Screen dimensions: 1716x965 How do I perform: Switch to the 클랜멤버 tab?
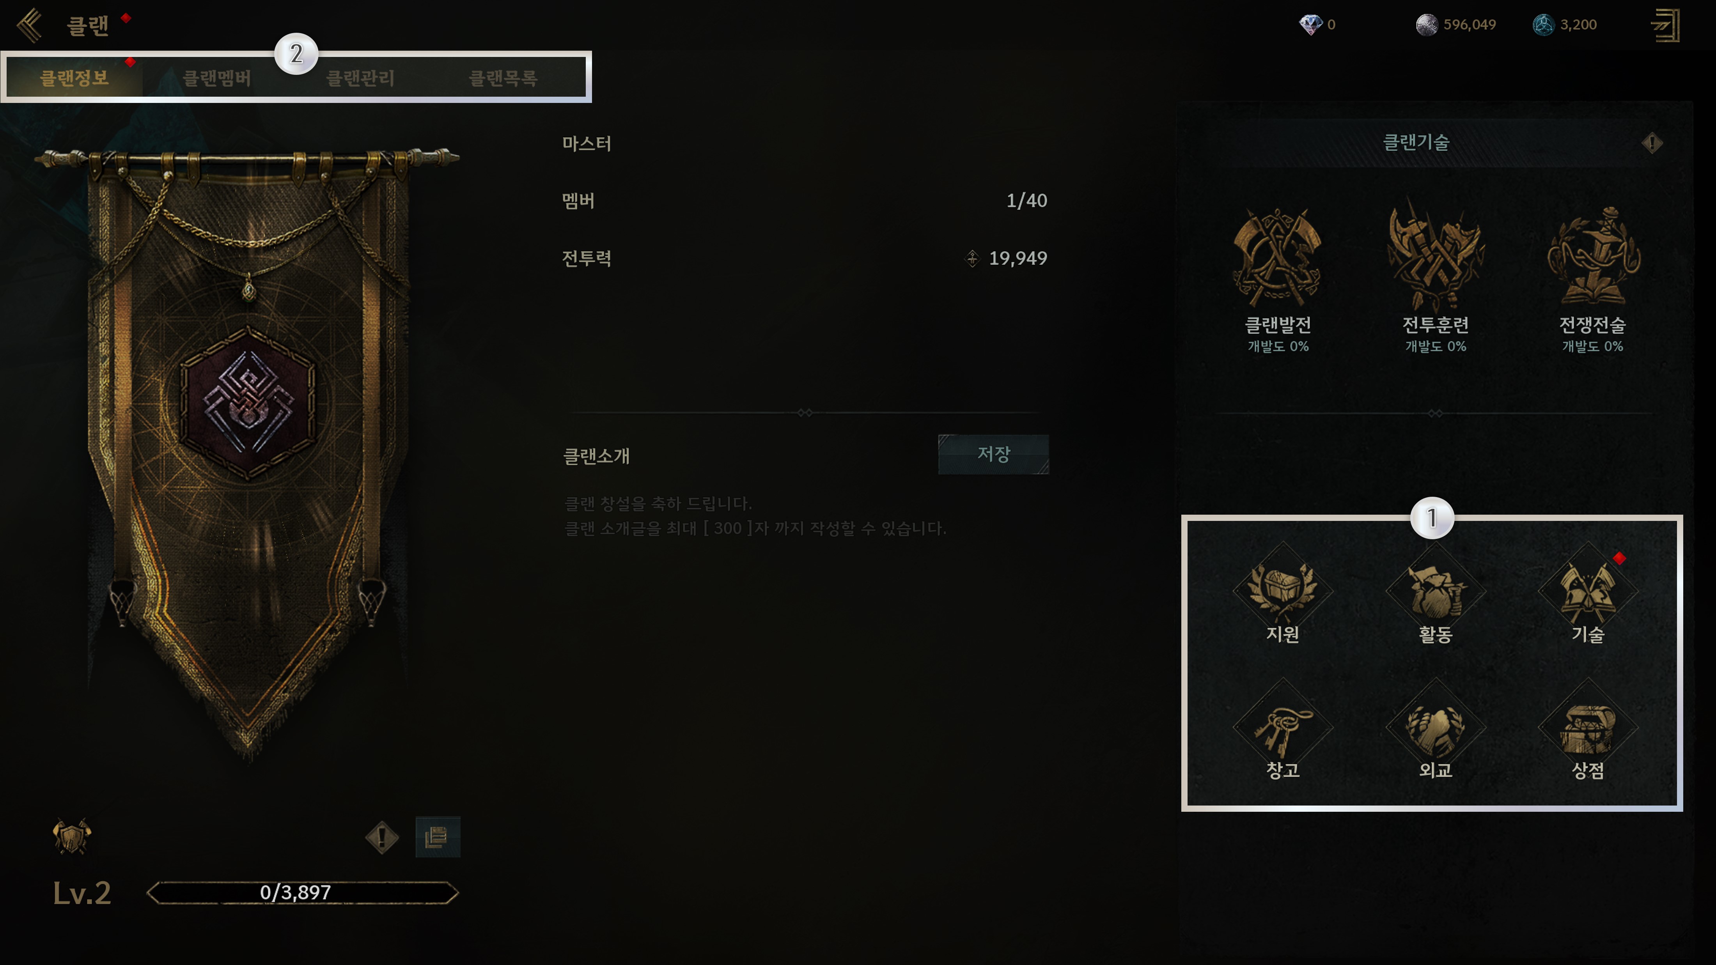(217, 78)
